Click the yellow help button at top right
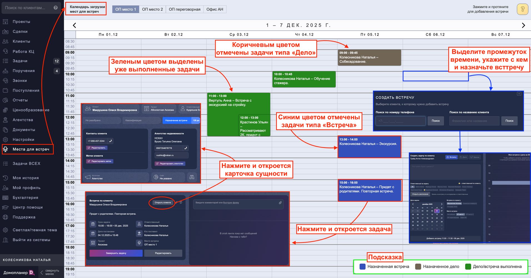531x278 pixels. click(522, 9)
